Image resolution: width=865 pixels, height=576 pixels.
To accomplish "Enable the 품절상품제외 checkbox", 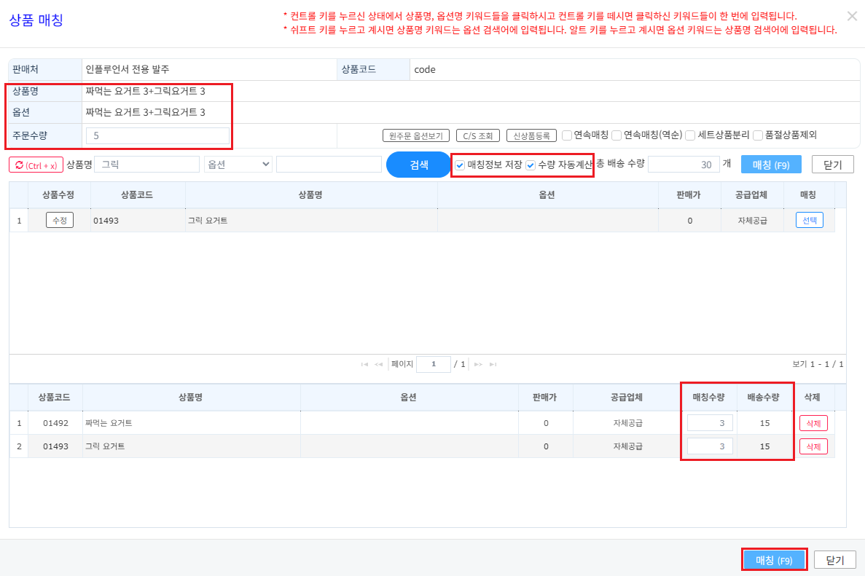I will tap(758, 135).
